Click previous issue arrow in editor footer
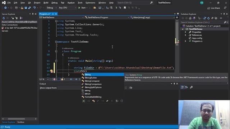The width and height of the screenshot is (230, 129). [71, 79]
